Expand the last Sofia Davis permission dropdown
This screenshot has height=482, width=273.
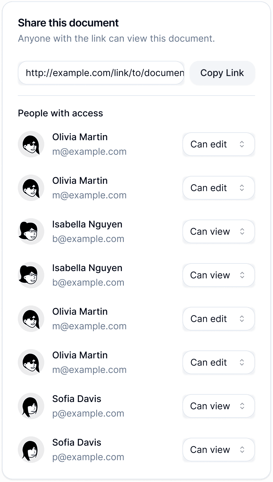tap(219, 450)
